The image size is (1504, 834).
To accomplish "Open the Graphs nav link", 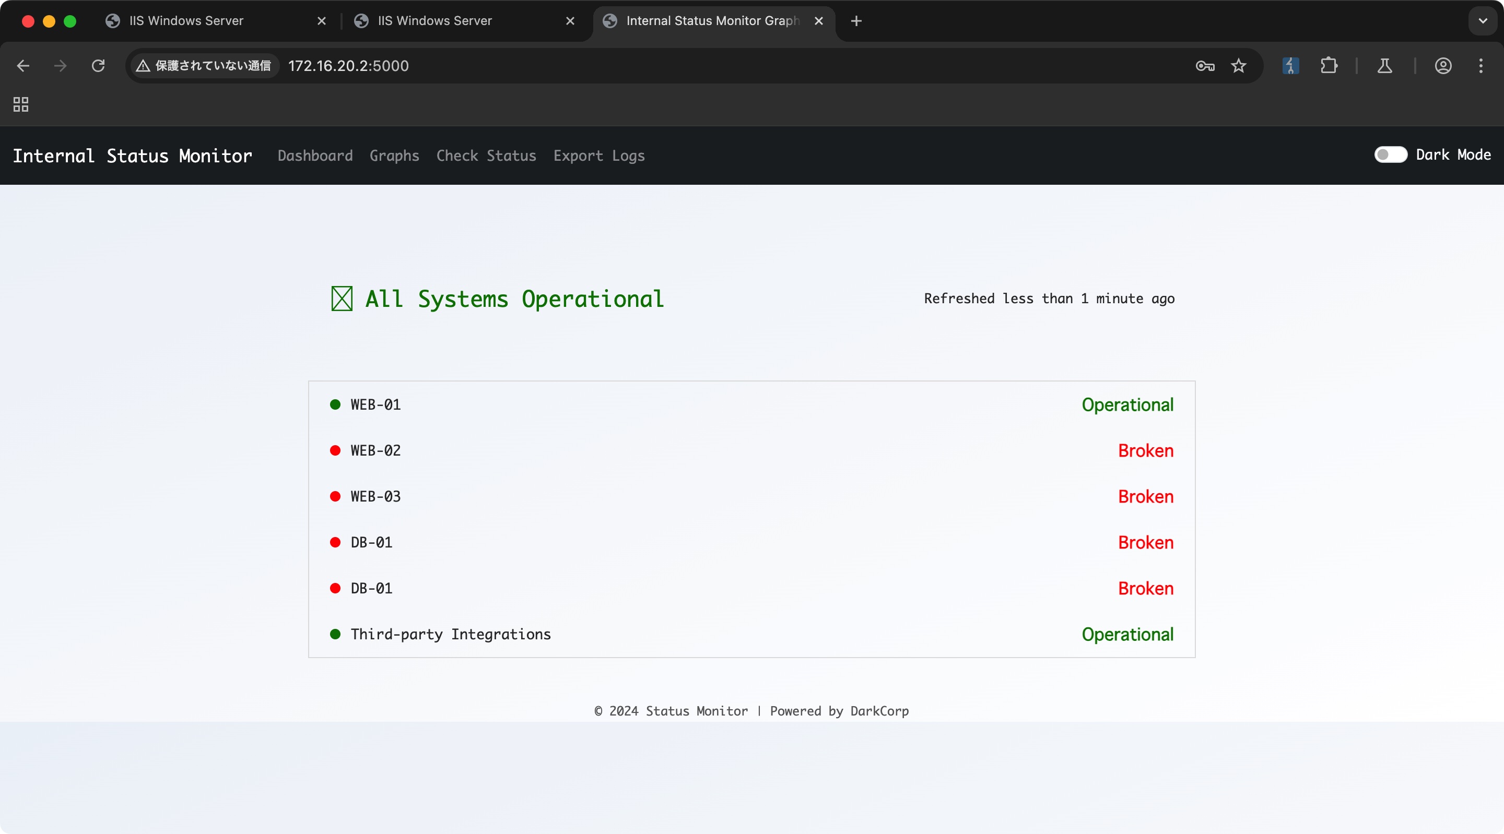I will coord(394,156).
